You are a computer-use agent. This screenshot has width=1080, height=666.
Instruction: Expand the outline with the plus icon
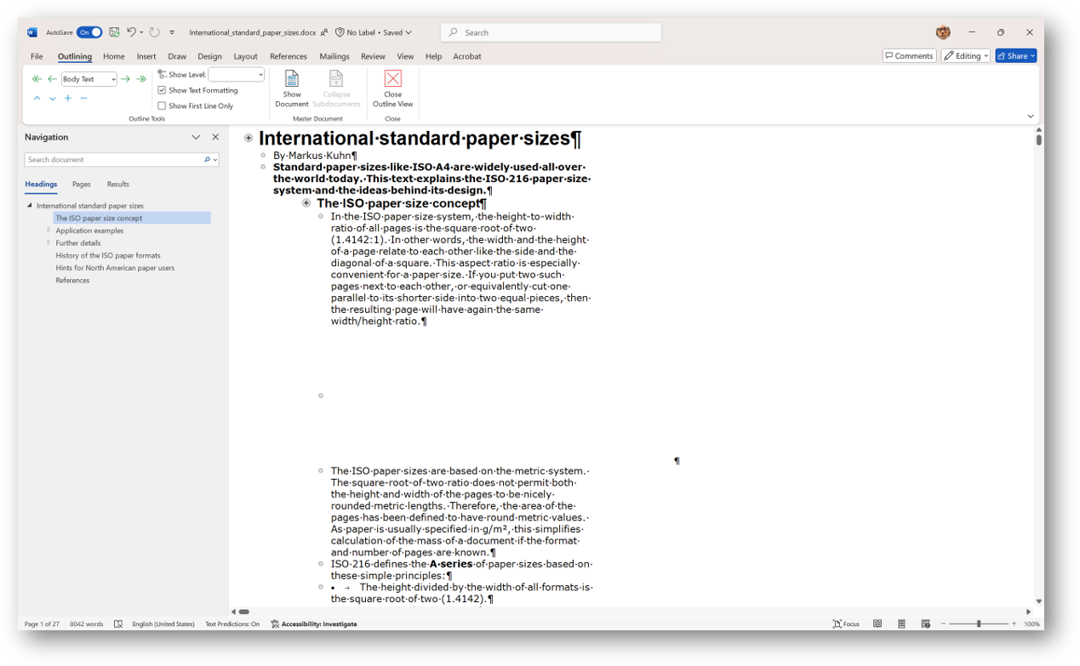pyautogui.click(x=67, y=98)
